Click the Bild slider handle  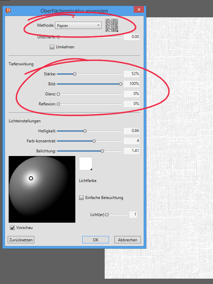(x=121, y=84)
